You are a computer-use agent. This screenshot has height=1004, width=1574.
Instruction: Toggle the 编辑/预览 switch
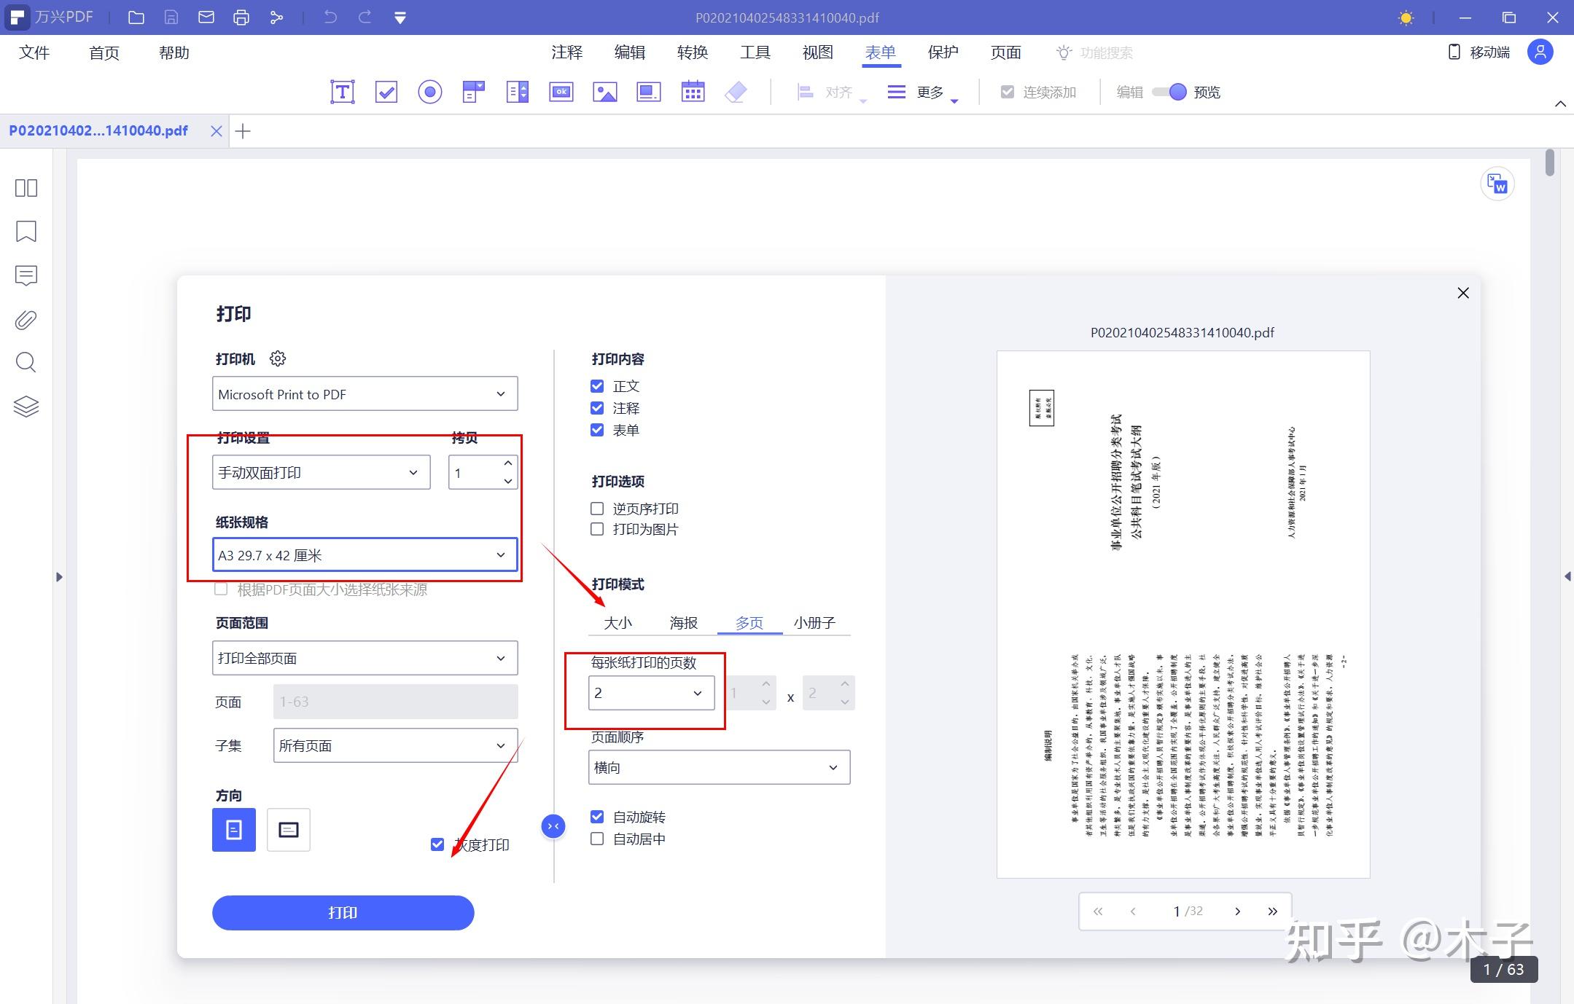pyautogui.click(x=1169, y=92)
